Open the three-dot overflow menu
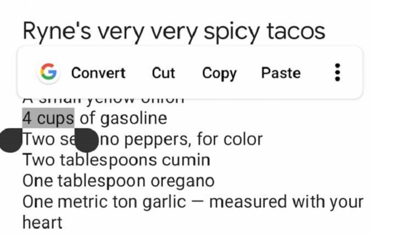Image resolution: width=416 pixels, height=234 pixels. click(337, 72)
